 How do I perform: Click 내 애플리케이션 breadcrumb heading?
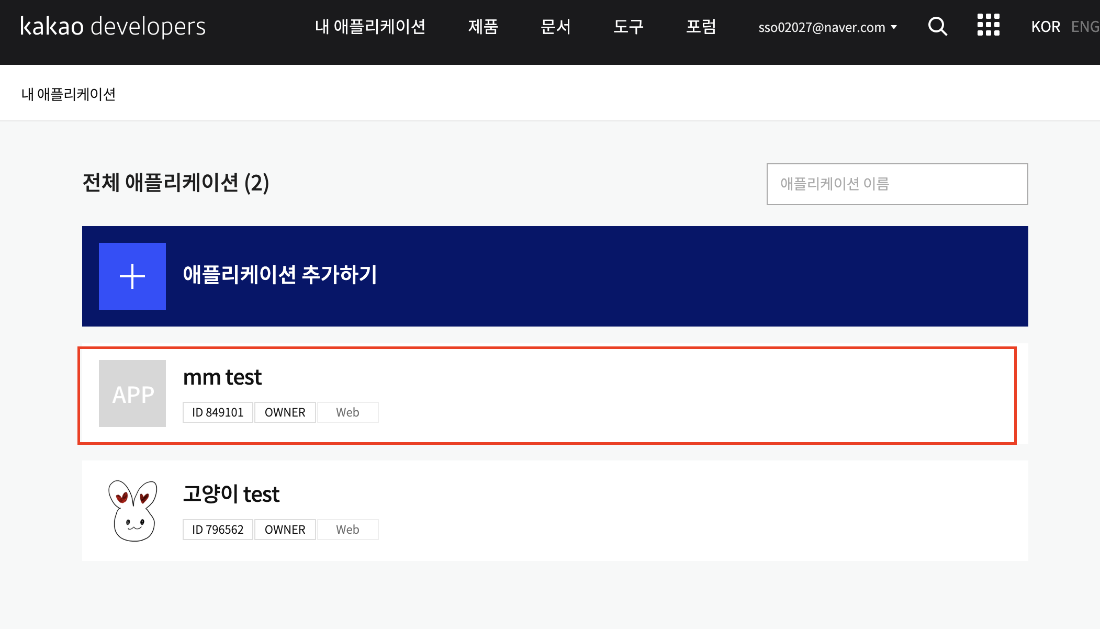point(69,94)
